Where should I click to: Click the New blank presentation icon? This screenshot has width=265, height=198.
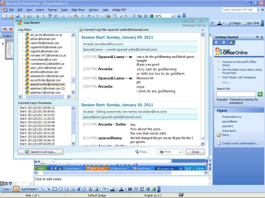coord(5,16)
